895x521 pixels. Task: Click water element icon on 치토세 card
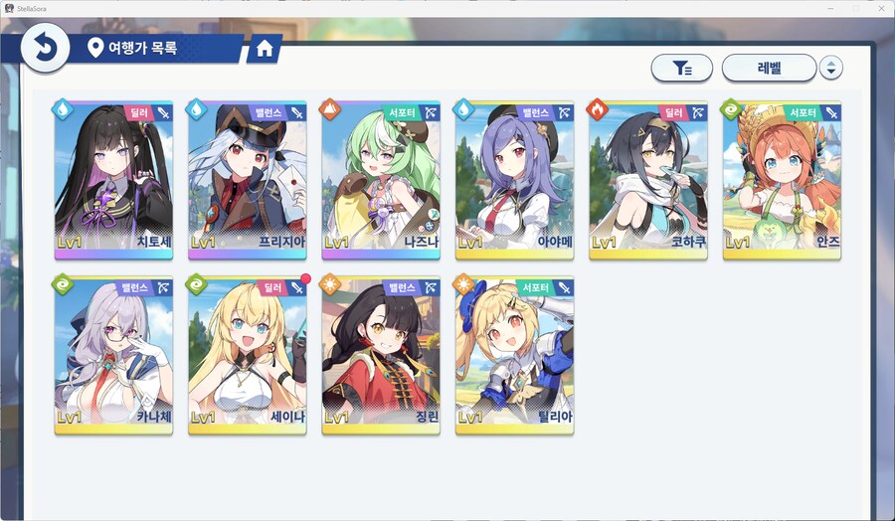[63, 109]
